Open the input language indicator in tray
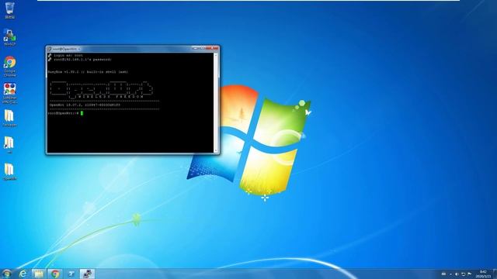This screenshot has height=279, width=497. coord(443,274)
